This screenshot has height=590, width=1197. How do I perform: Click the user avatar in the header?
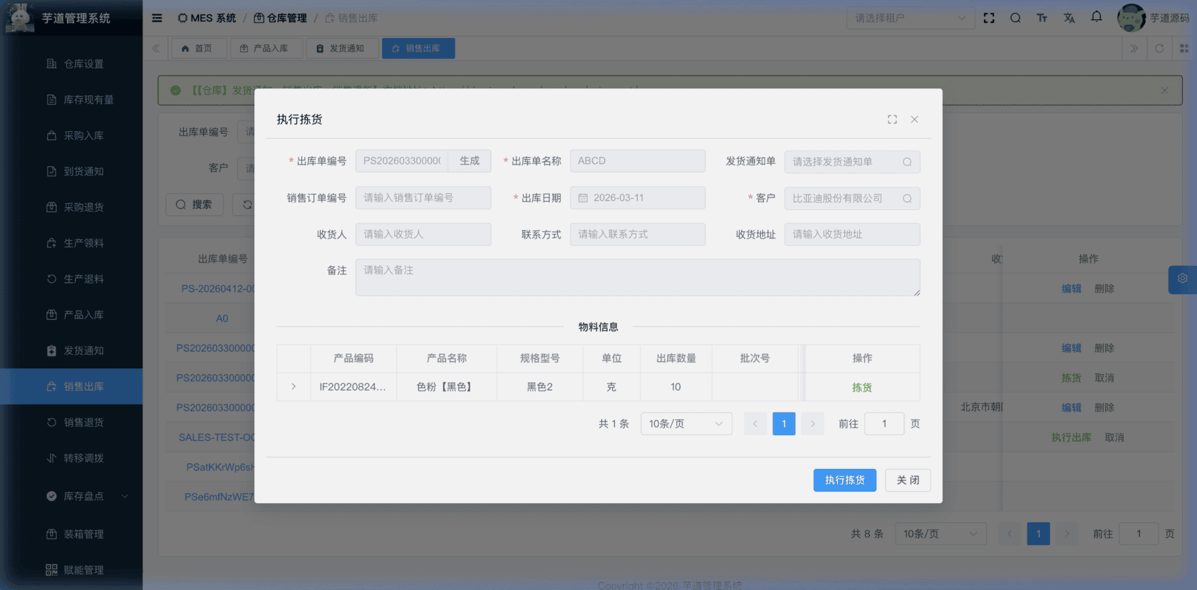click(1131, 18)
